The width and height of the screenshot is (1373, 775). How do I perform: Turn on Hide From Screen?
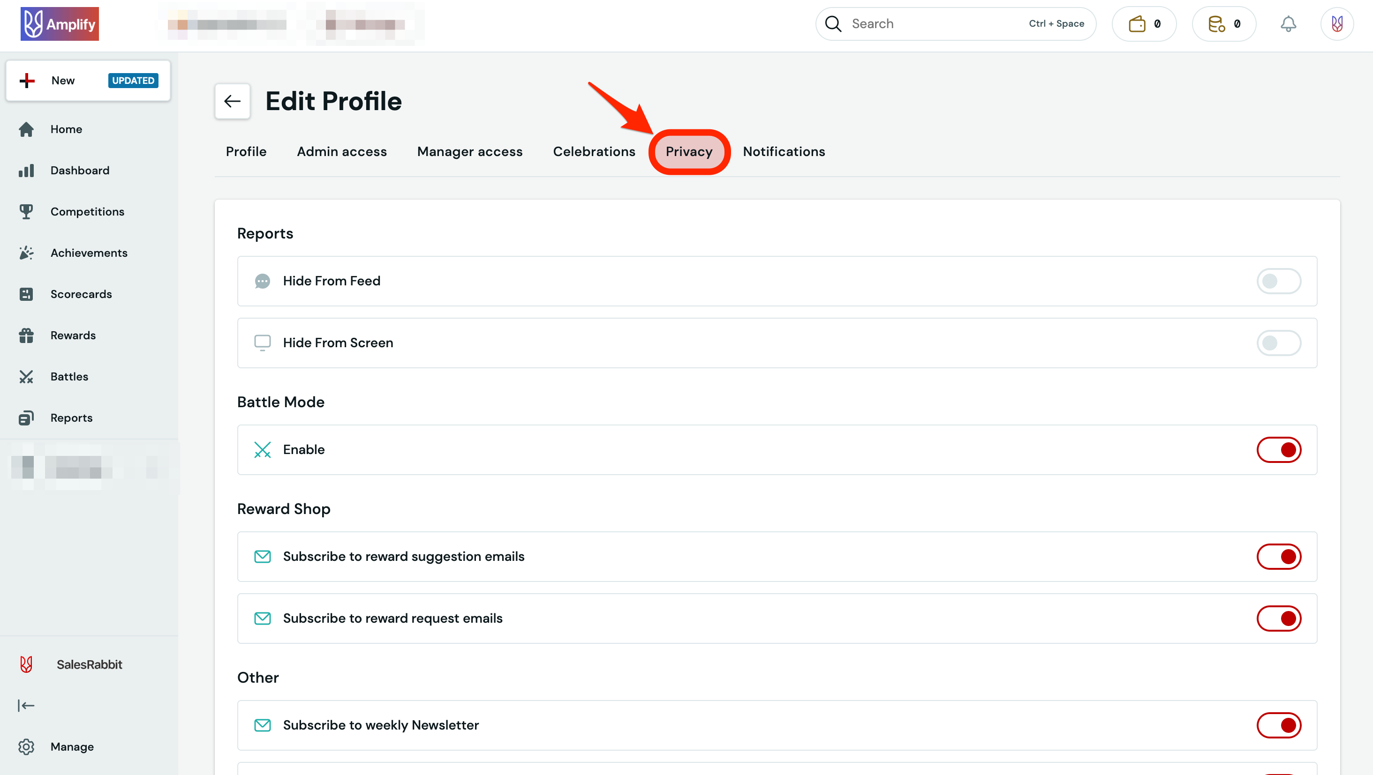pos(1279,343)
